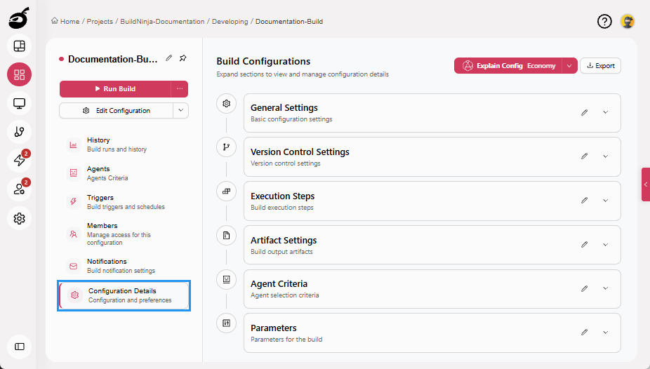
Task: Click the General Settings gear timeline icon
Action: pyautogui.click(x=226, y=104)
